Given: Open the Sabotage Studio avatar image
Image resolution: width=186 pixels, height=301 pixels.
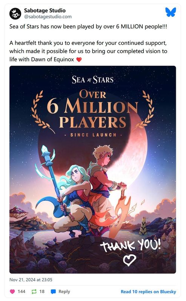Looking at the screenshot, I should [x=15, y=14].
